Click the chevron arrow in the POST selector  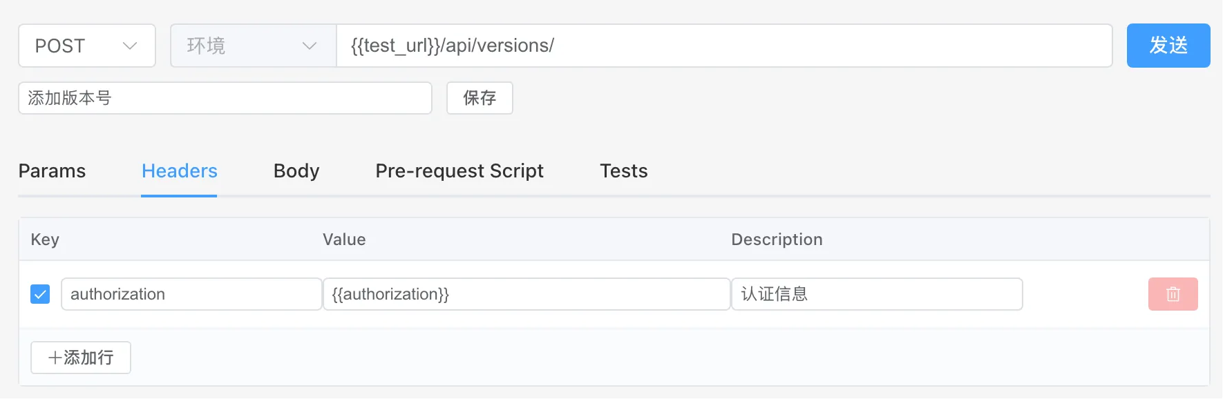pos(130,46)
